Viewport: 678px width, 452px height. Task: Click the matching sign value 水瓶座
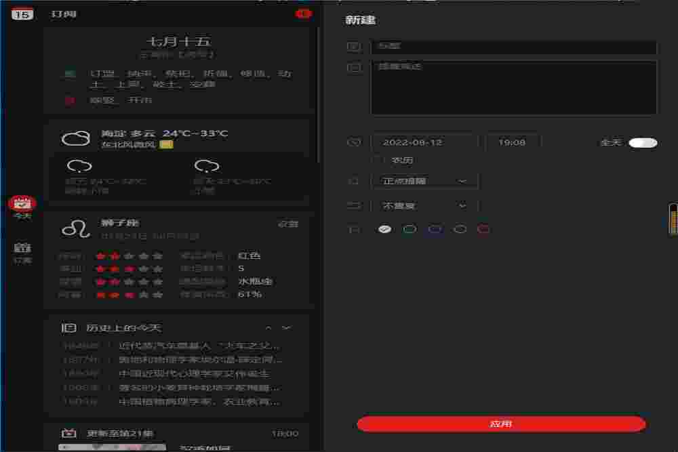coord(255,281)
